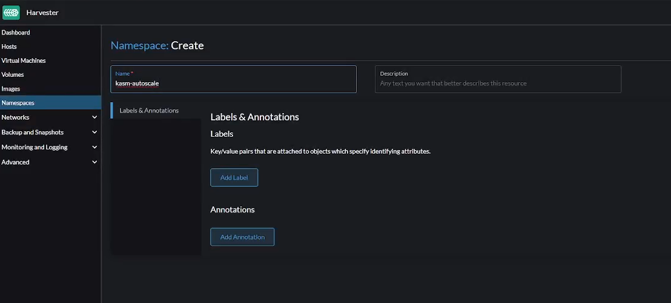
Task: Click into the Description field
Action: tap(497, 83)
